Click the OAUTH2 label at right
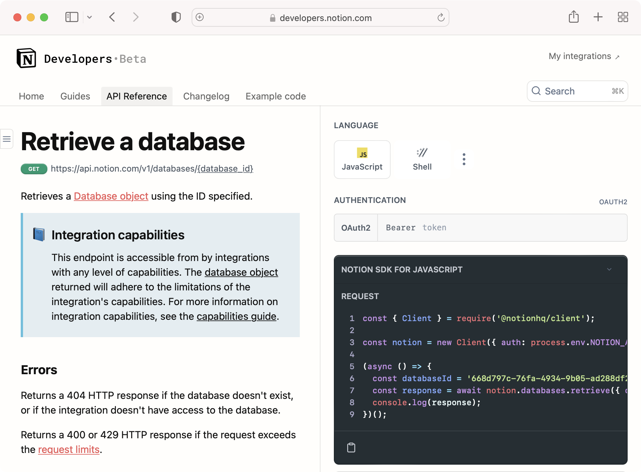Screen dimensions: 641x472 tap(613, 202)
